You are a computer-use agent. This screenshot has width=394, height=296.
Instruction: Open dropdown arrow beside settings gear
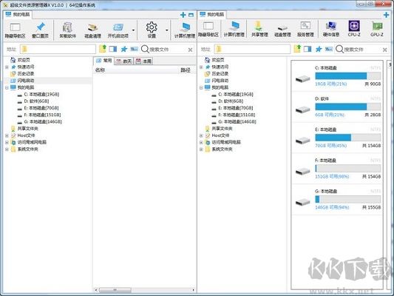(166, 30)
